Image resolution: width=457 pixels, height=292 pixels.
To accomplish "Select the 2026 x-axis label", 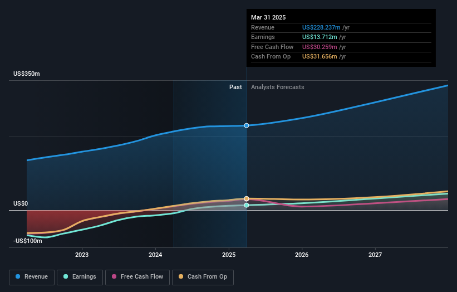I will [x=302, y=255].
